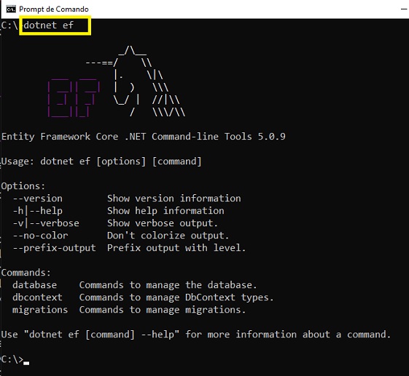The width and height of the screenshot is (409, 376).
Task: Click the 'Commands:' heading
Action: 26,273
